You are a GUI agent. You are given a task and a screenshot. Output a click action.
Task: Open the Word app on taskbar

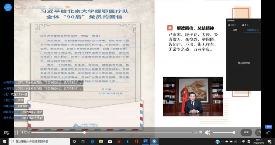coord(145,141)
